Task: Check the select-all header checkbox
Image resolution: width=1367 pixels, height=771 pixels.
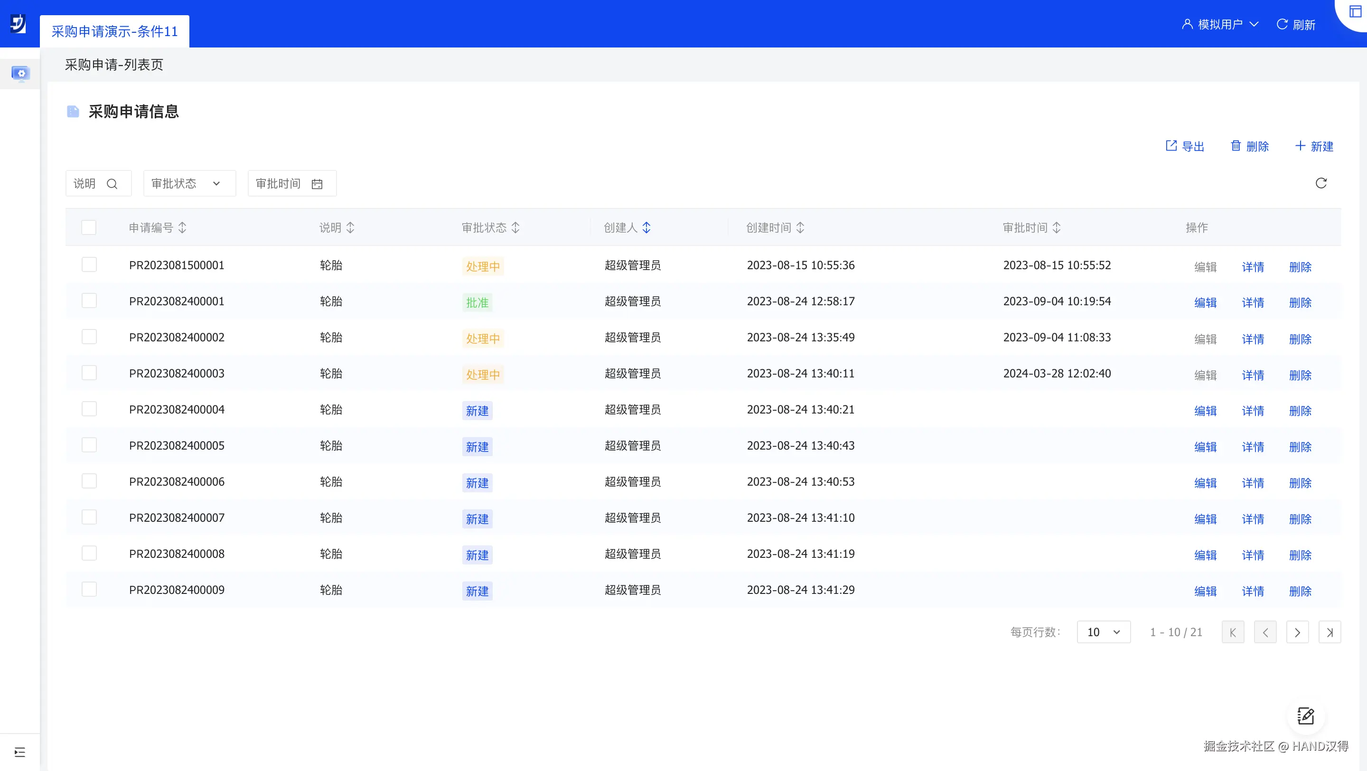Action: pyautogui.click(x=89, y=227)
